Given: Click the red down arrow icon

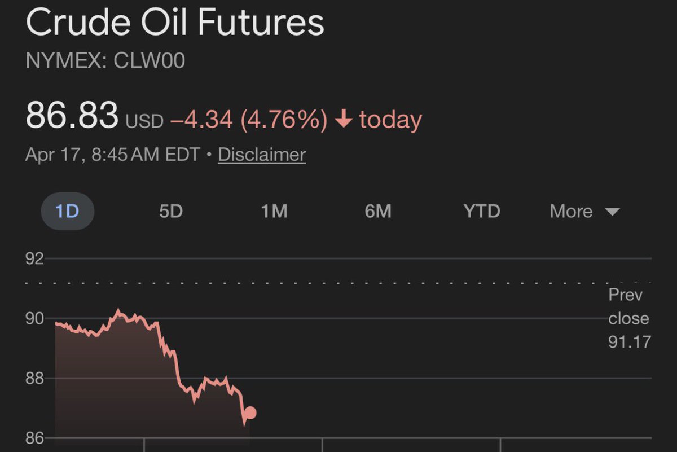Looking at the screenshot, I should pyautogui.click(x=343, y=120).
